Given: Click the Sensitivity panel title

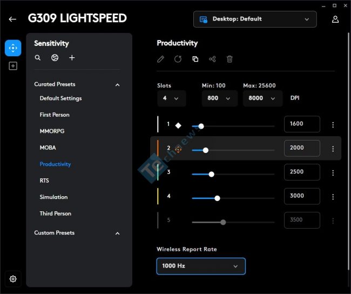Looking at the screenshot, I should (51, 43).
